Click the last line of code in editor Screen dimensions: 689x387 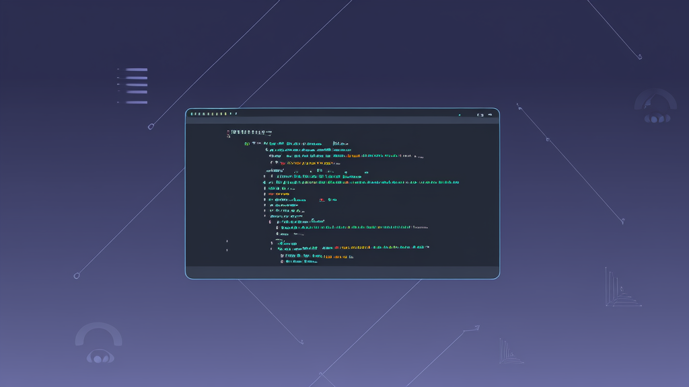click(300, 261)
